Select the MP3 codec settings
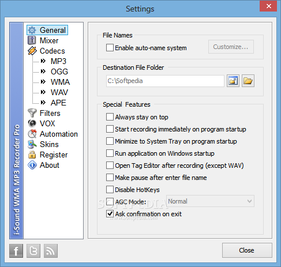This screenshot has width=281, height=267. 58,61
